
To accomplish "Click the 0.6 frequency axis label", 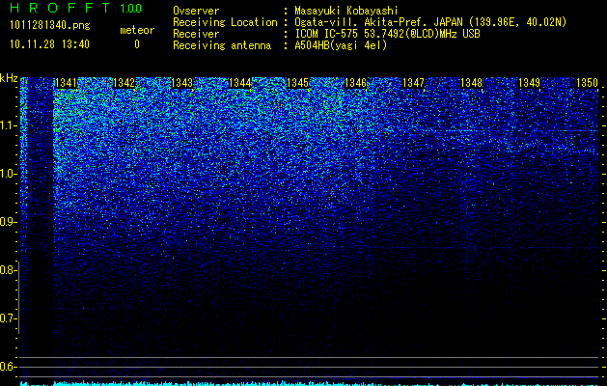I will coord(8,367).
